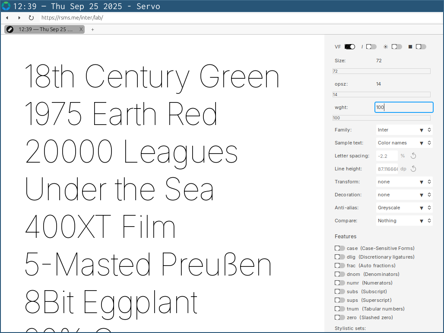The height and width of the screenshot is (333, 444).
Task: Reset letter spacing with the undo arrow
Action: 413,156
